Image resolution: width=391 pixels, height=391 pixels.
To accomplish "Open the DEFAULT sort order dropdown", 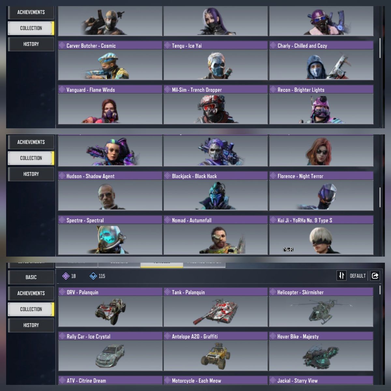I will (357, 276).
